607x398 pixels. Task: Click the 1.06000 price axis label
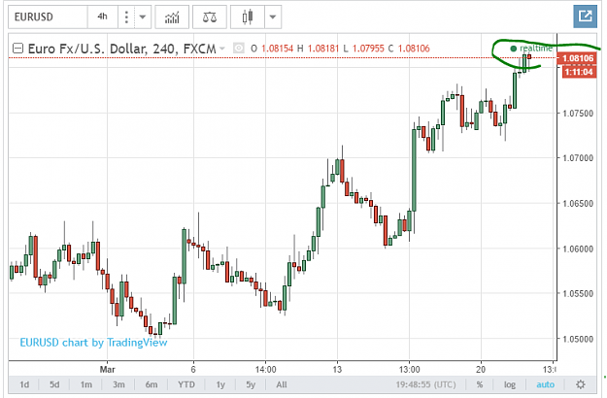[578, 249]
